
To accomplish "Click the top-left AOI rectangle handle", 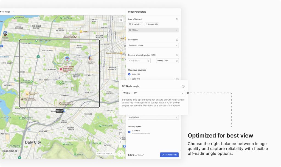I will [x=20, y=40].
